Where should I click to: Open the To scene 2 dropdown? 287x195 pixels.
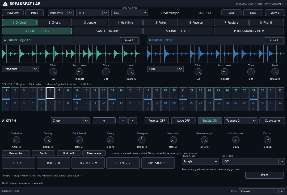click(241, 121)
